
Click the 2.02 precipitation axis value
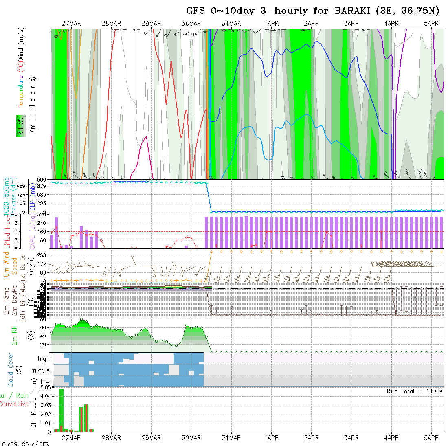[x=46, y=414]
